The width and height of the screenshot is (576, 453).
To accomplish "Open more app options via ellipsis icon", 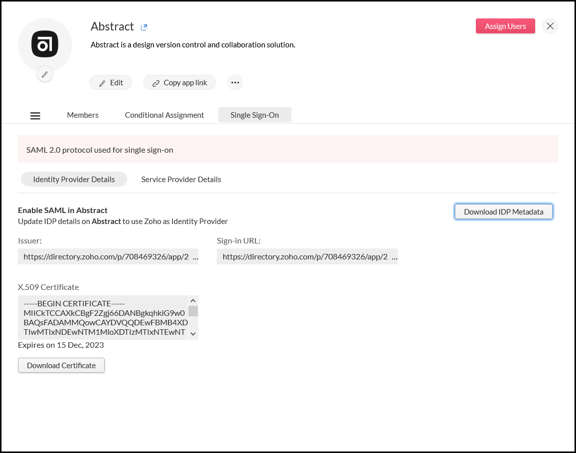I will click(x=235, y=82).
